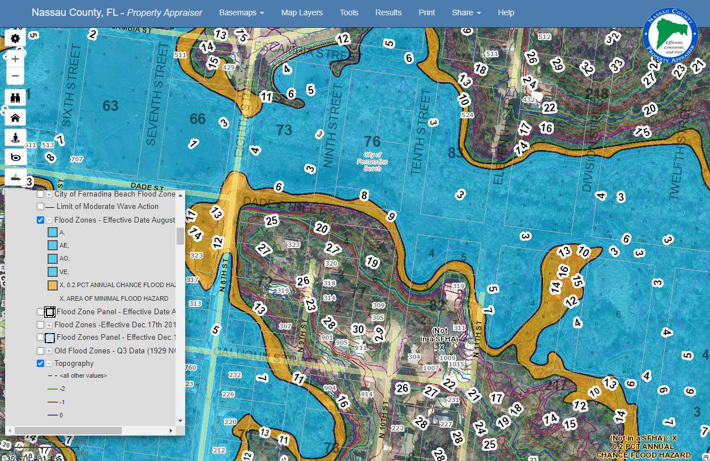
Task: Enable the Old Flood Zones Q3 Data layer
Action: (x=40, y=350)
